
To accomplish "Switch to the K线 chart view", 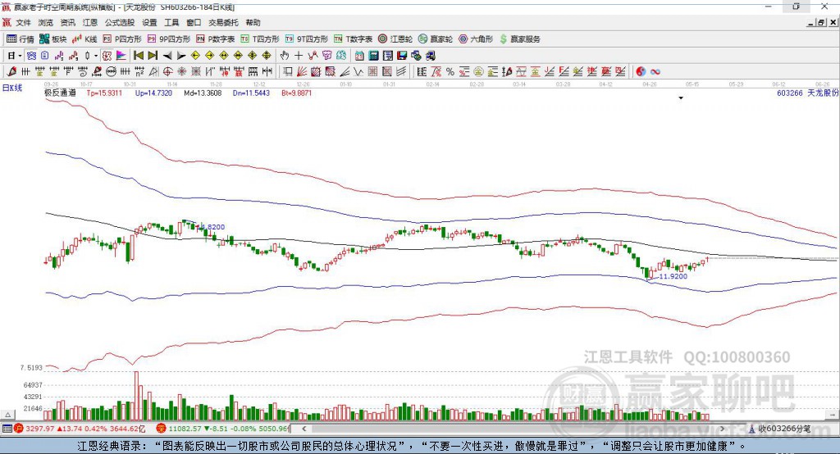I will click(84, 39).
